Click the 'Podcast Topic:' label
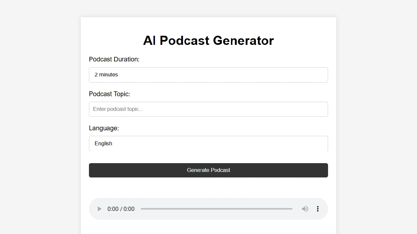This screenshot has width=417, height=234. 109,94
